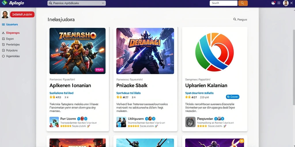The width and height of the screenshot is (295, 147).
Task: Click the dropdown chevron arrow in the top bar
Action: (103, 3)
